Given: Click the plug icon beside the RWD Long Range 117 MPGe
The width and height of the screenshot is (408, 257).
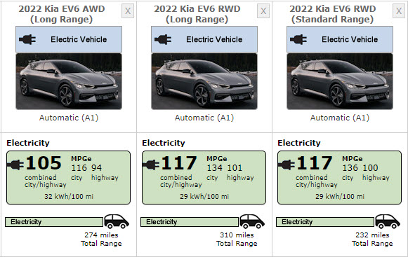Looking at the screenshot, I should tap(151, 165).
